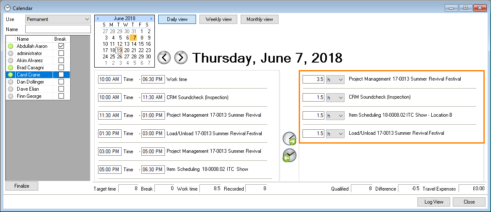This screenshot has width=491, height=212.
Task: Click the Calendar window title clock icon
Action: [x=8, y=8]
